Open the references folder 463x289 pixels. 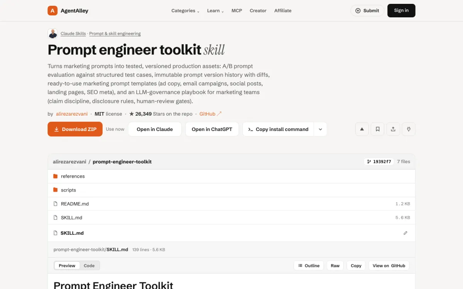pyautogui.click(x=231, y=176)
